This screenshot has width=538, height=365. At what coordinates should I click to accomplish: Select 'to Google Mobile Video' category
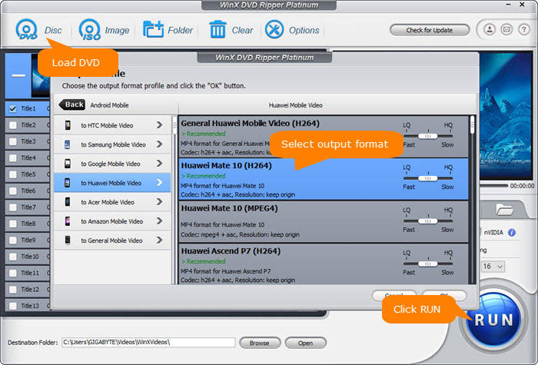pos(112,164)
